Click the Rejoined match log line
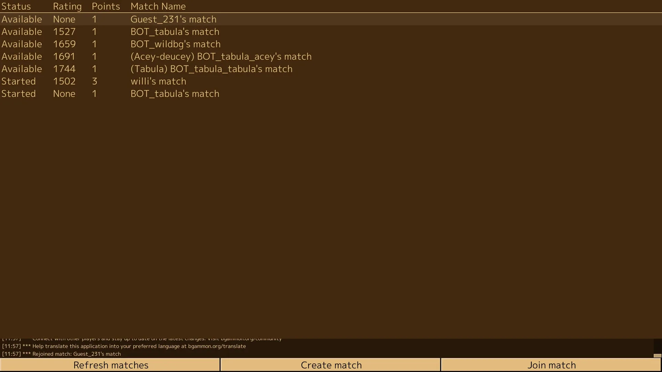 tap(77, 354)
